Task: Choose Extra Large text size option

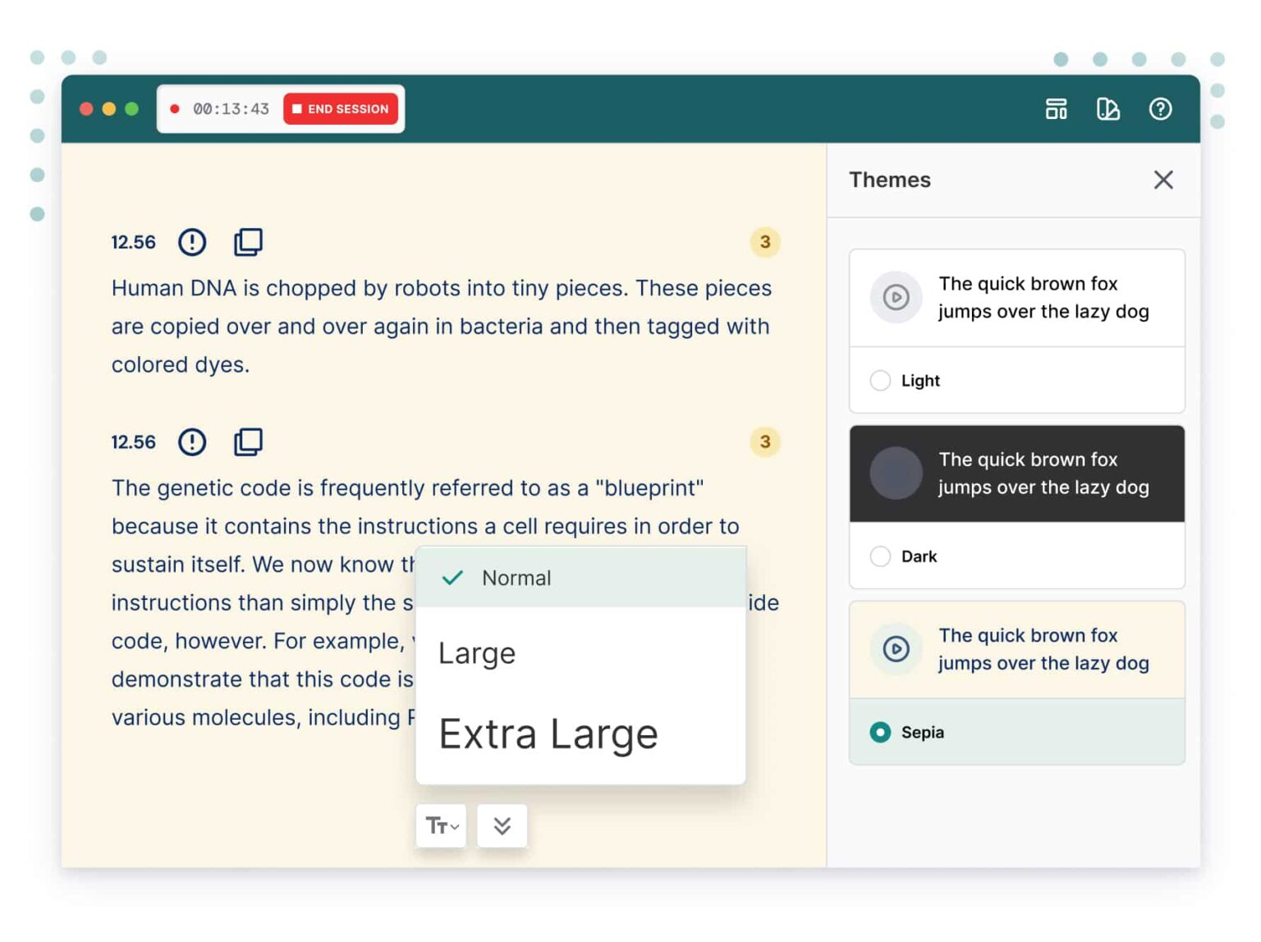Action: coord(548,734)
